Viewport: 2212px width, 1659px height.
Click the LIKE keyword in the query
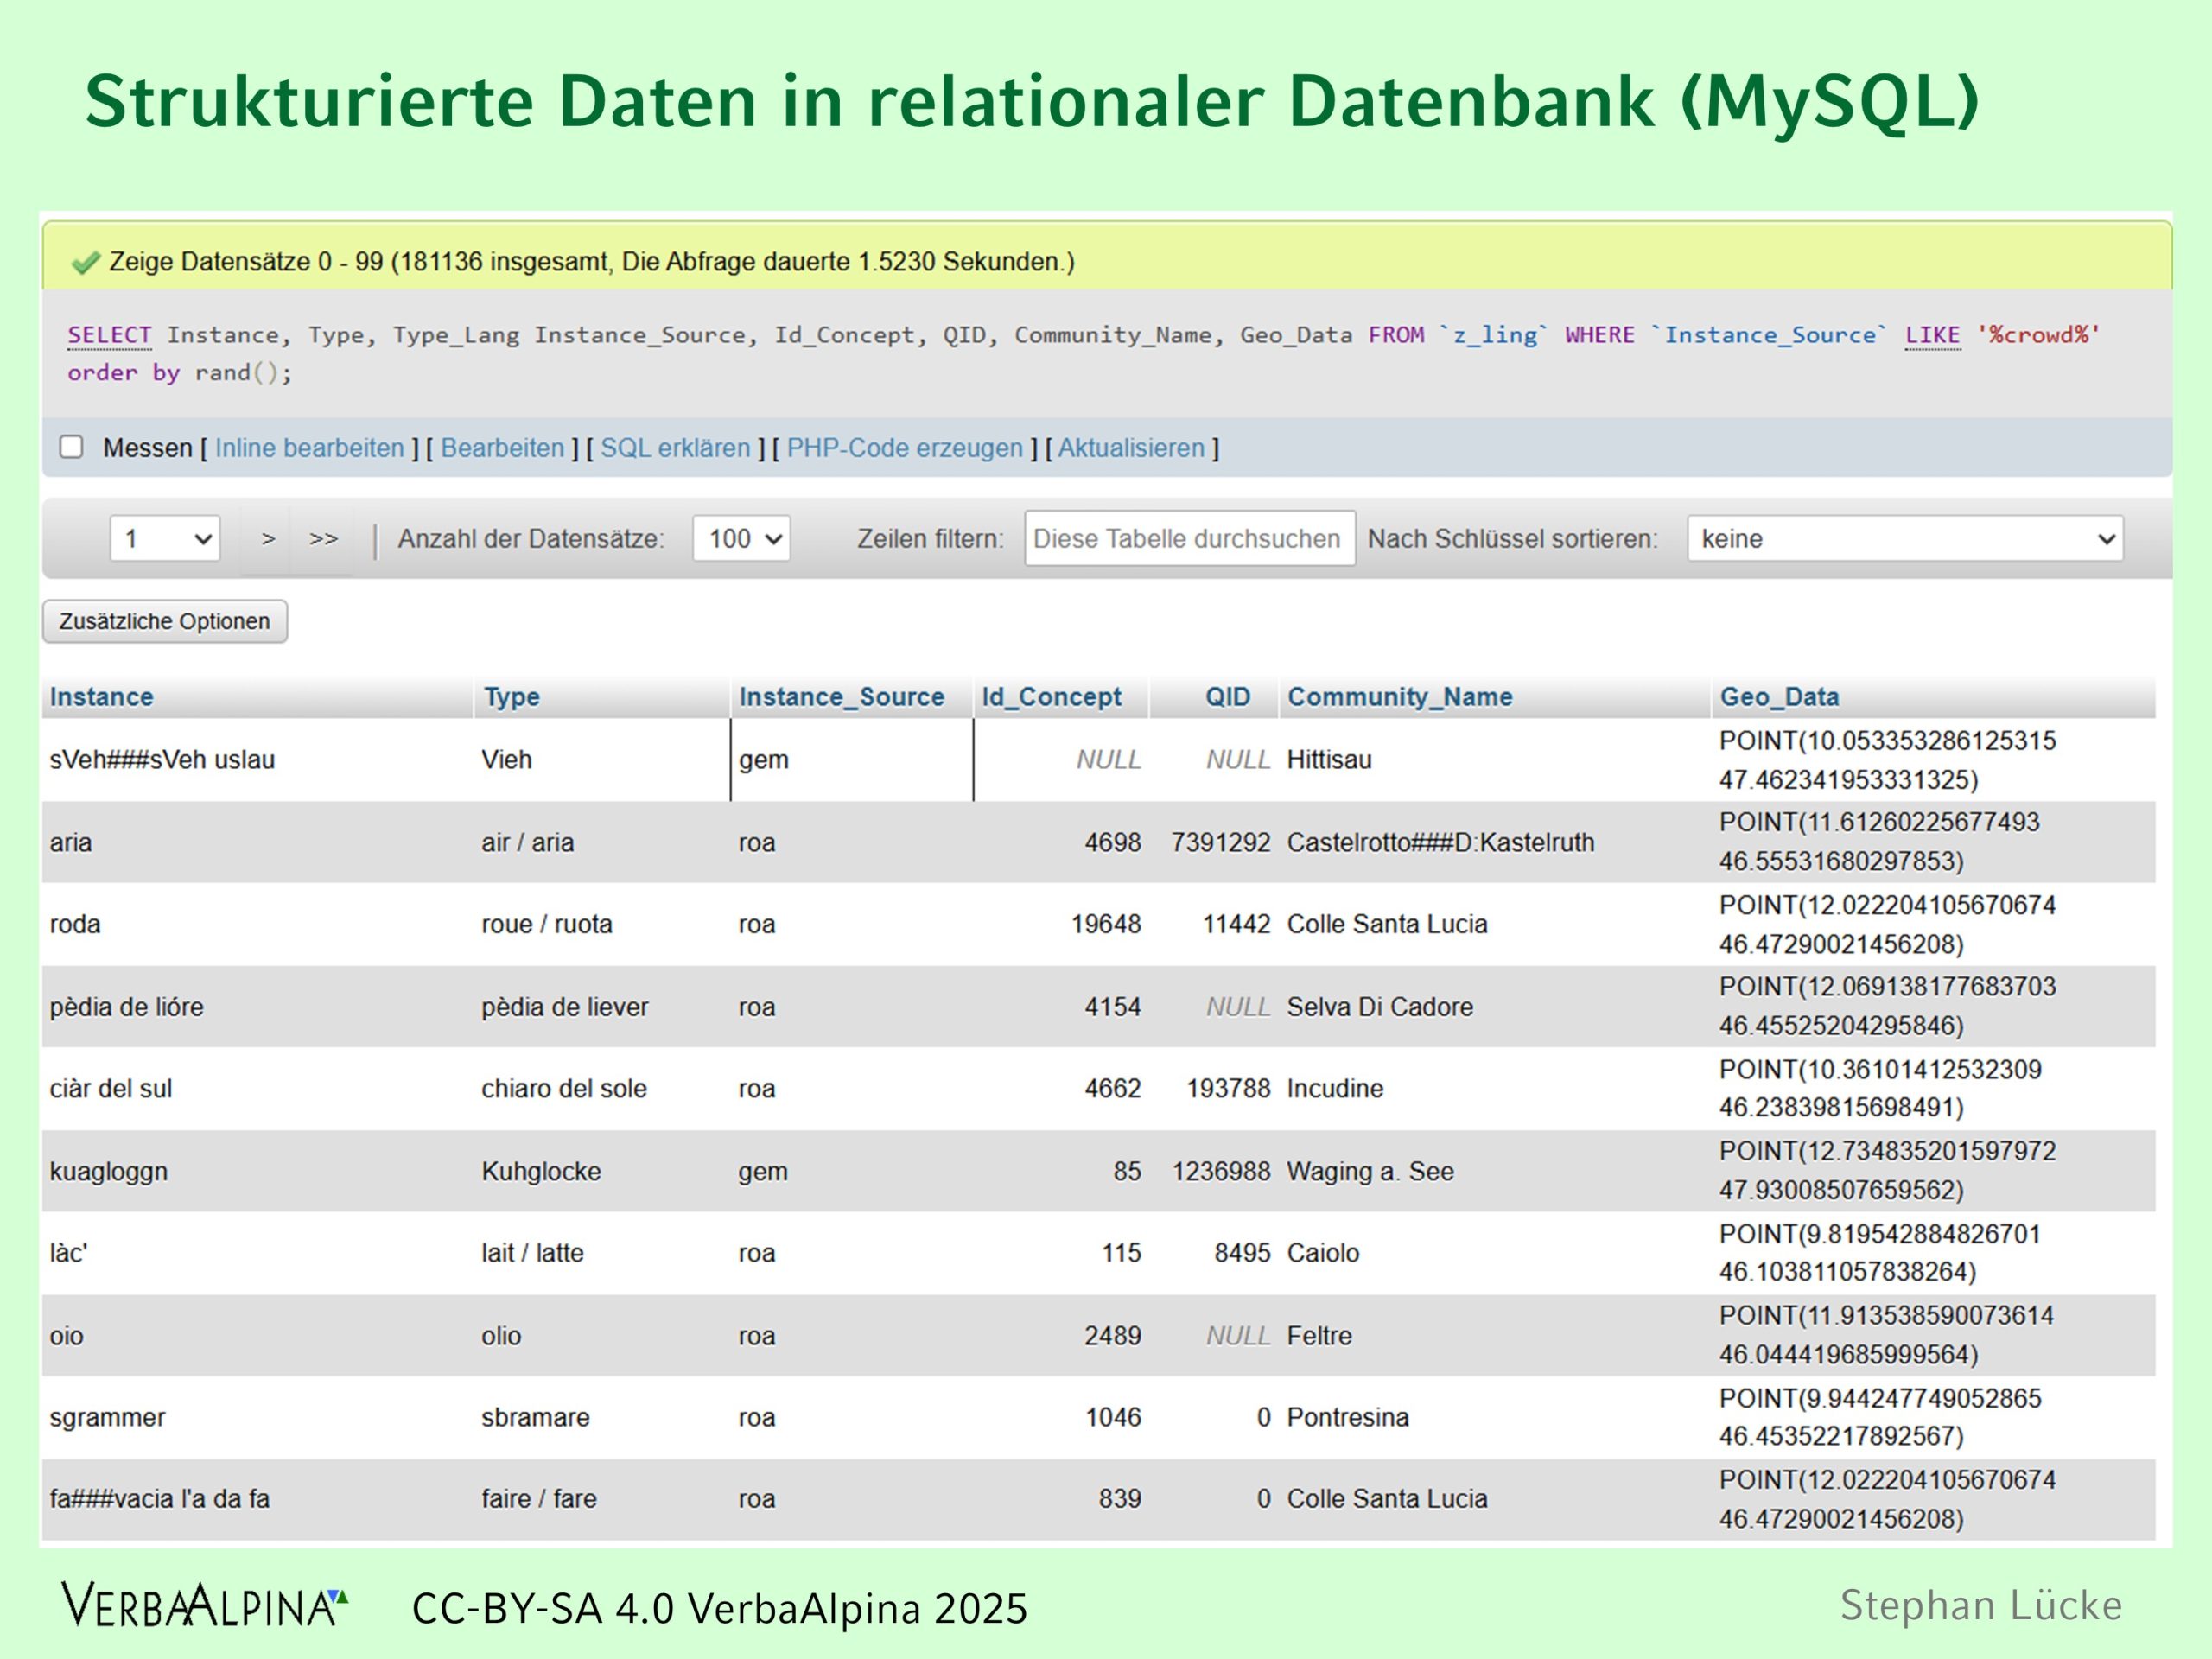(x=1932, y=335)
